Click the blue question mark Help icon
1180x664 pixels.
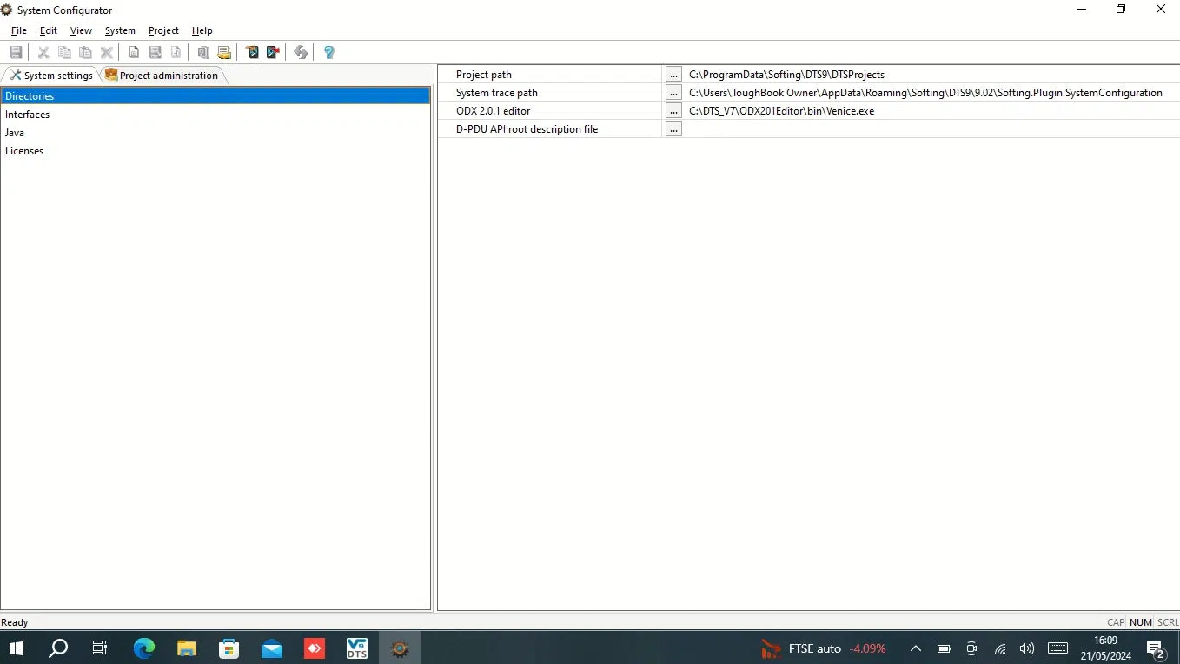[328, 52]
